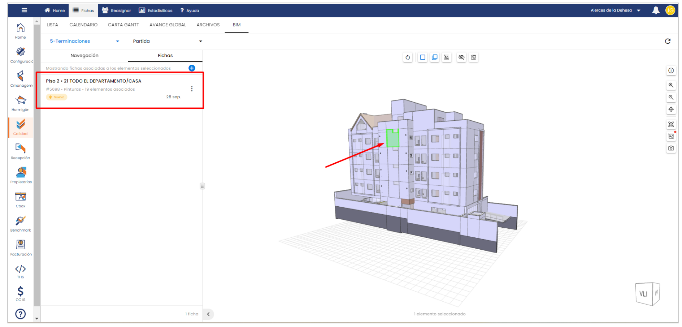
Task: Open the Hormigón module in sidebar
Action: coord(21,103)
